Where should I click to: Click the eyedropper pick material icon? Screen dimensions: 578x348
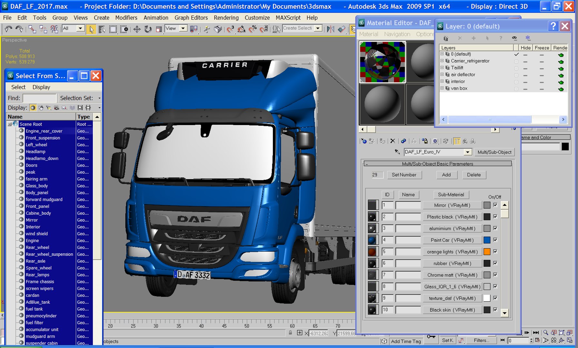(397, 152)
